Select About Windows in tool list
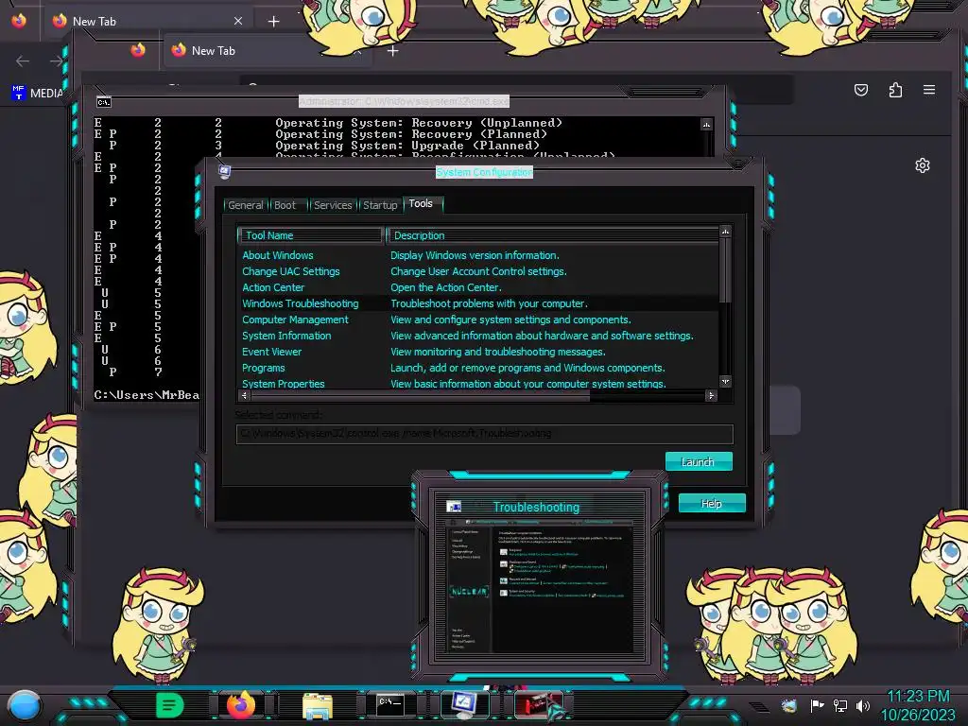The width and height of the screenshot is (968, 726). (x=278, y=255)
